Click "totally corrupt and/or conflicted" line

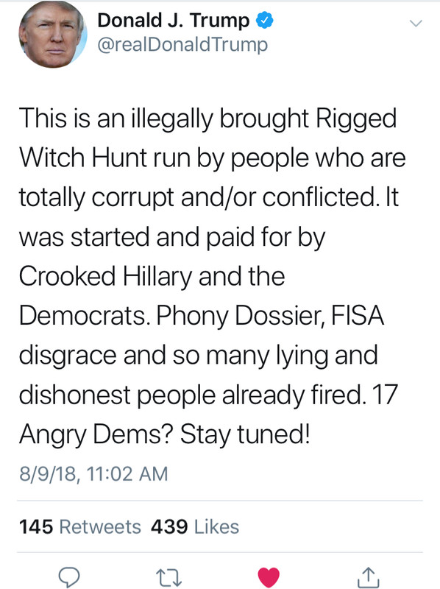pos(196,197)
